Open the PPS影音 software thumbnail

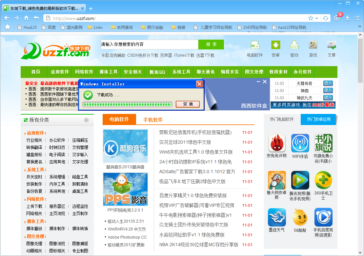tap(125, 189)
